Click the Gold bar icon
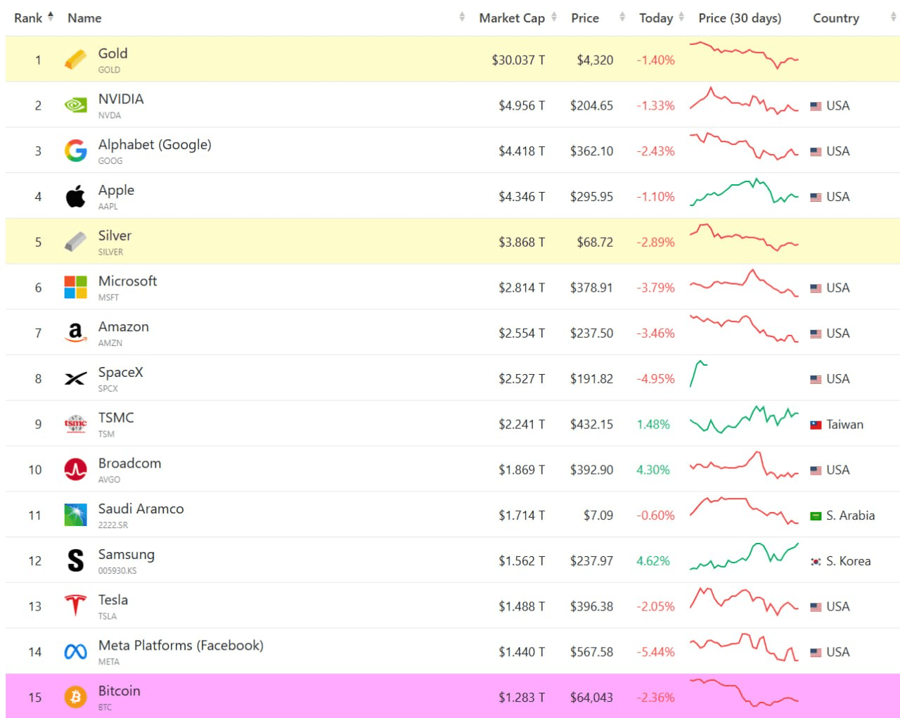 point(75,60)
